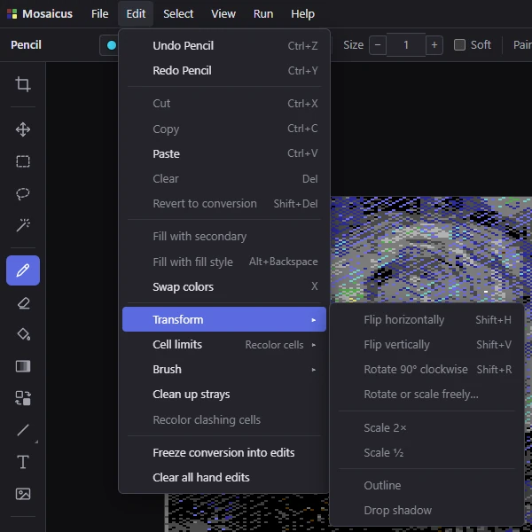Choose Cut from Edit menu
The height and width of the screenshot is (532, 532).
pyautogui.click(x=224, y=104)
